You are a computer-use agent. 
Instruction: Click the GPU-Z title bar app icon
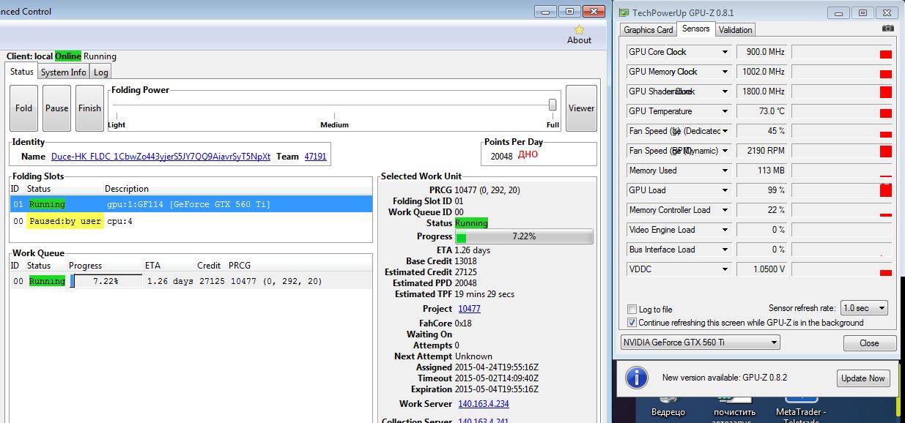624,12
